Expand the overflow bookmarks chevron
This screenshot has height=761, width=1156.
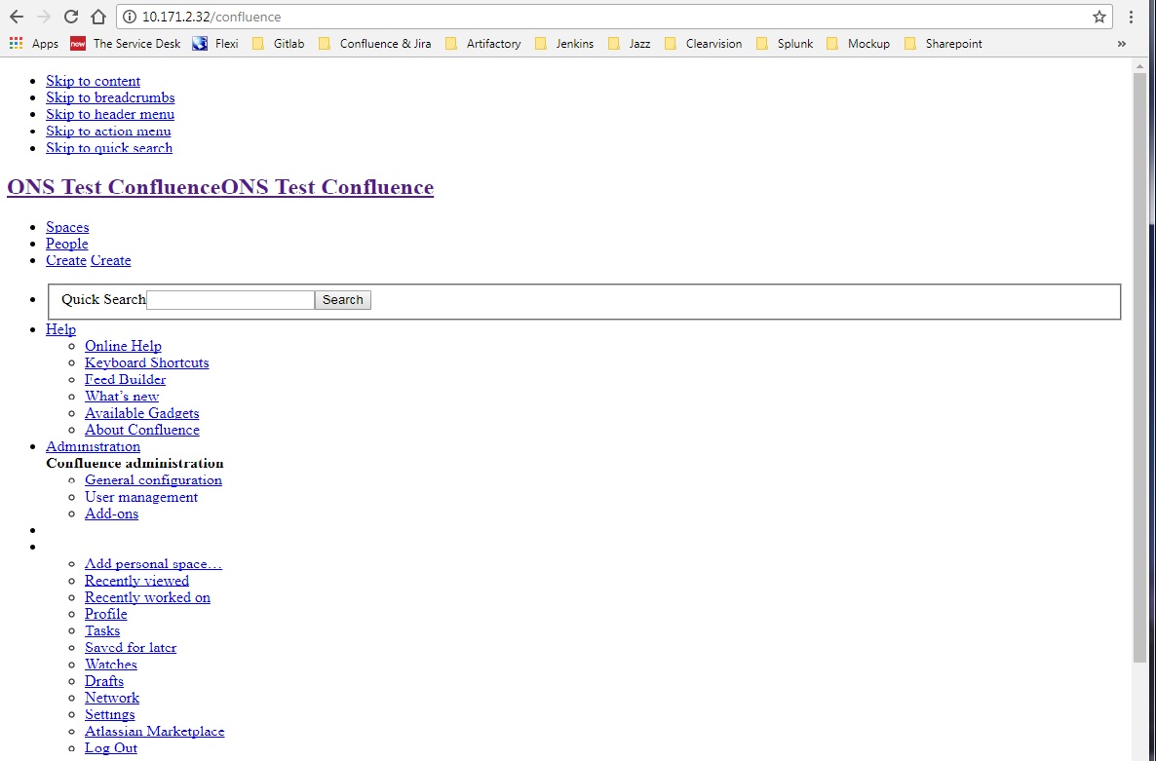[x=1121, y=43]
